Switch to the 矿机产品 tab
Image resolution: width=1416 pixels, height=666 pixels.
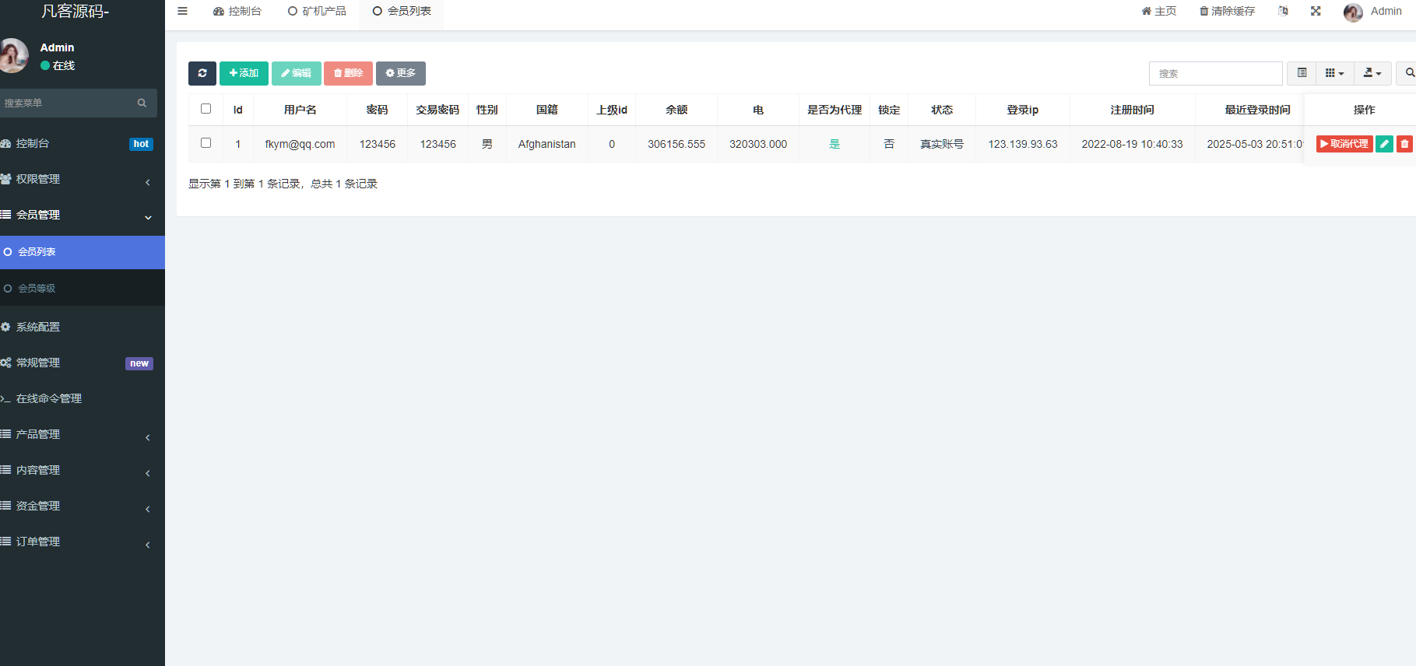[317, 11]
